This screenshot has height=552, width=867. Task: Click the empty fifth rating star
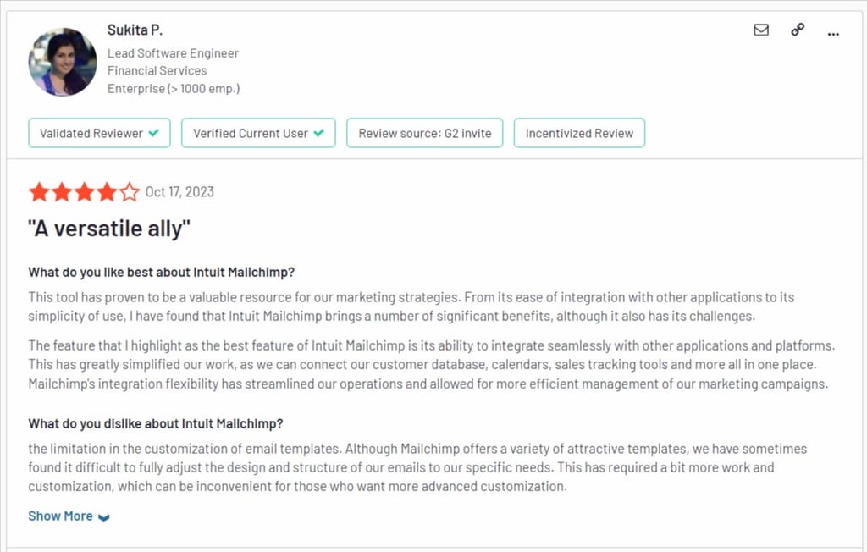130,192
